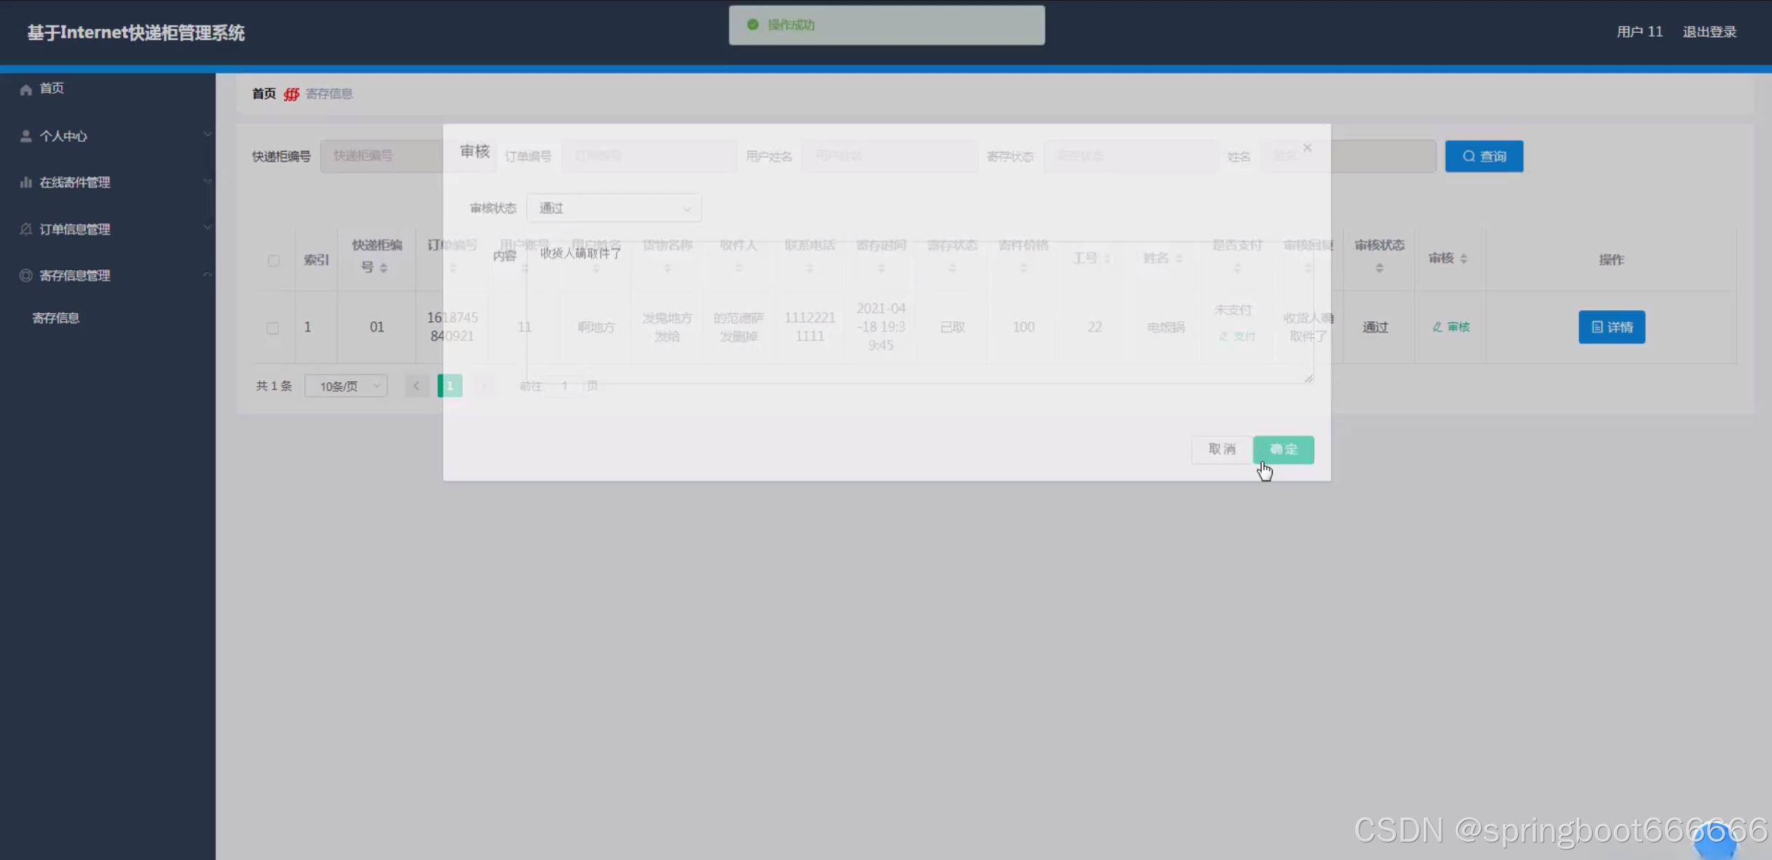This screenshot has height=860, width=1772.
Task: Open the 审核状态 通过 dropdown
Action: [x=614, y=208]
